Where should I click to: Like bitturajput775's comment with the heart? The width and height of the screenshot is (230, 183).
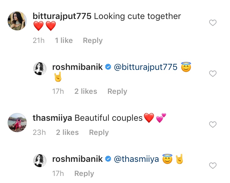(x=213, y=23)
